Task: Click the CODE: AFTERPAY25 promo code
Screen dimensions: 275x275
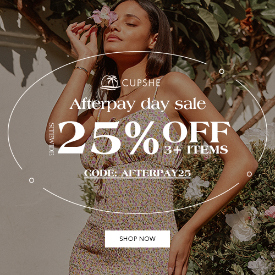Action: 137,173
